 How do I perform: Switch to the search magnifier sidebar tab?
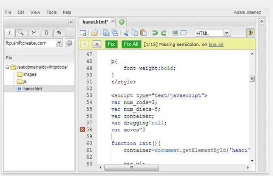(21, 32)
